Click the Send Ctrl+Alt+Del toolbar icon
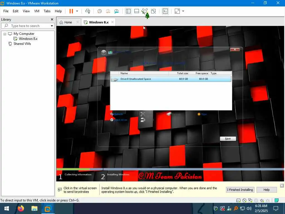285x214 pixels. [88, 11]
